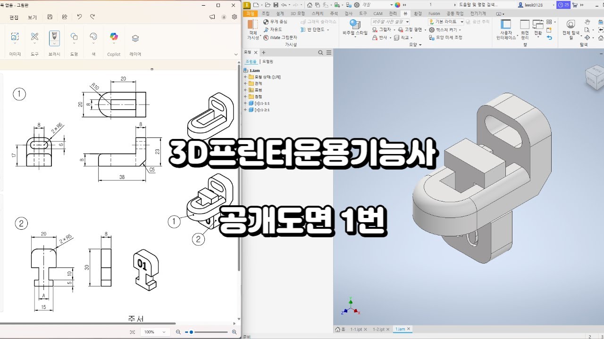Save the Paint image with the floppy icon

pyautogui.click(x=50, y=17)
